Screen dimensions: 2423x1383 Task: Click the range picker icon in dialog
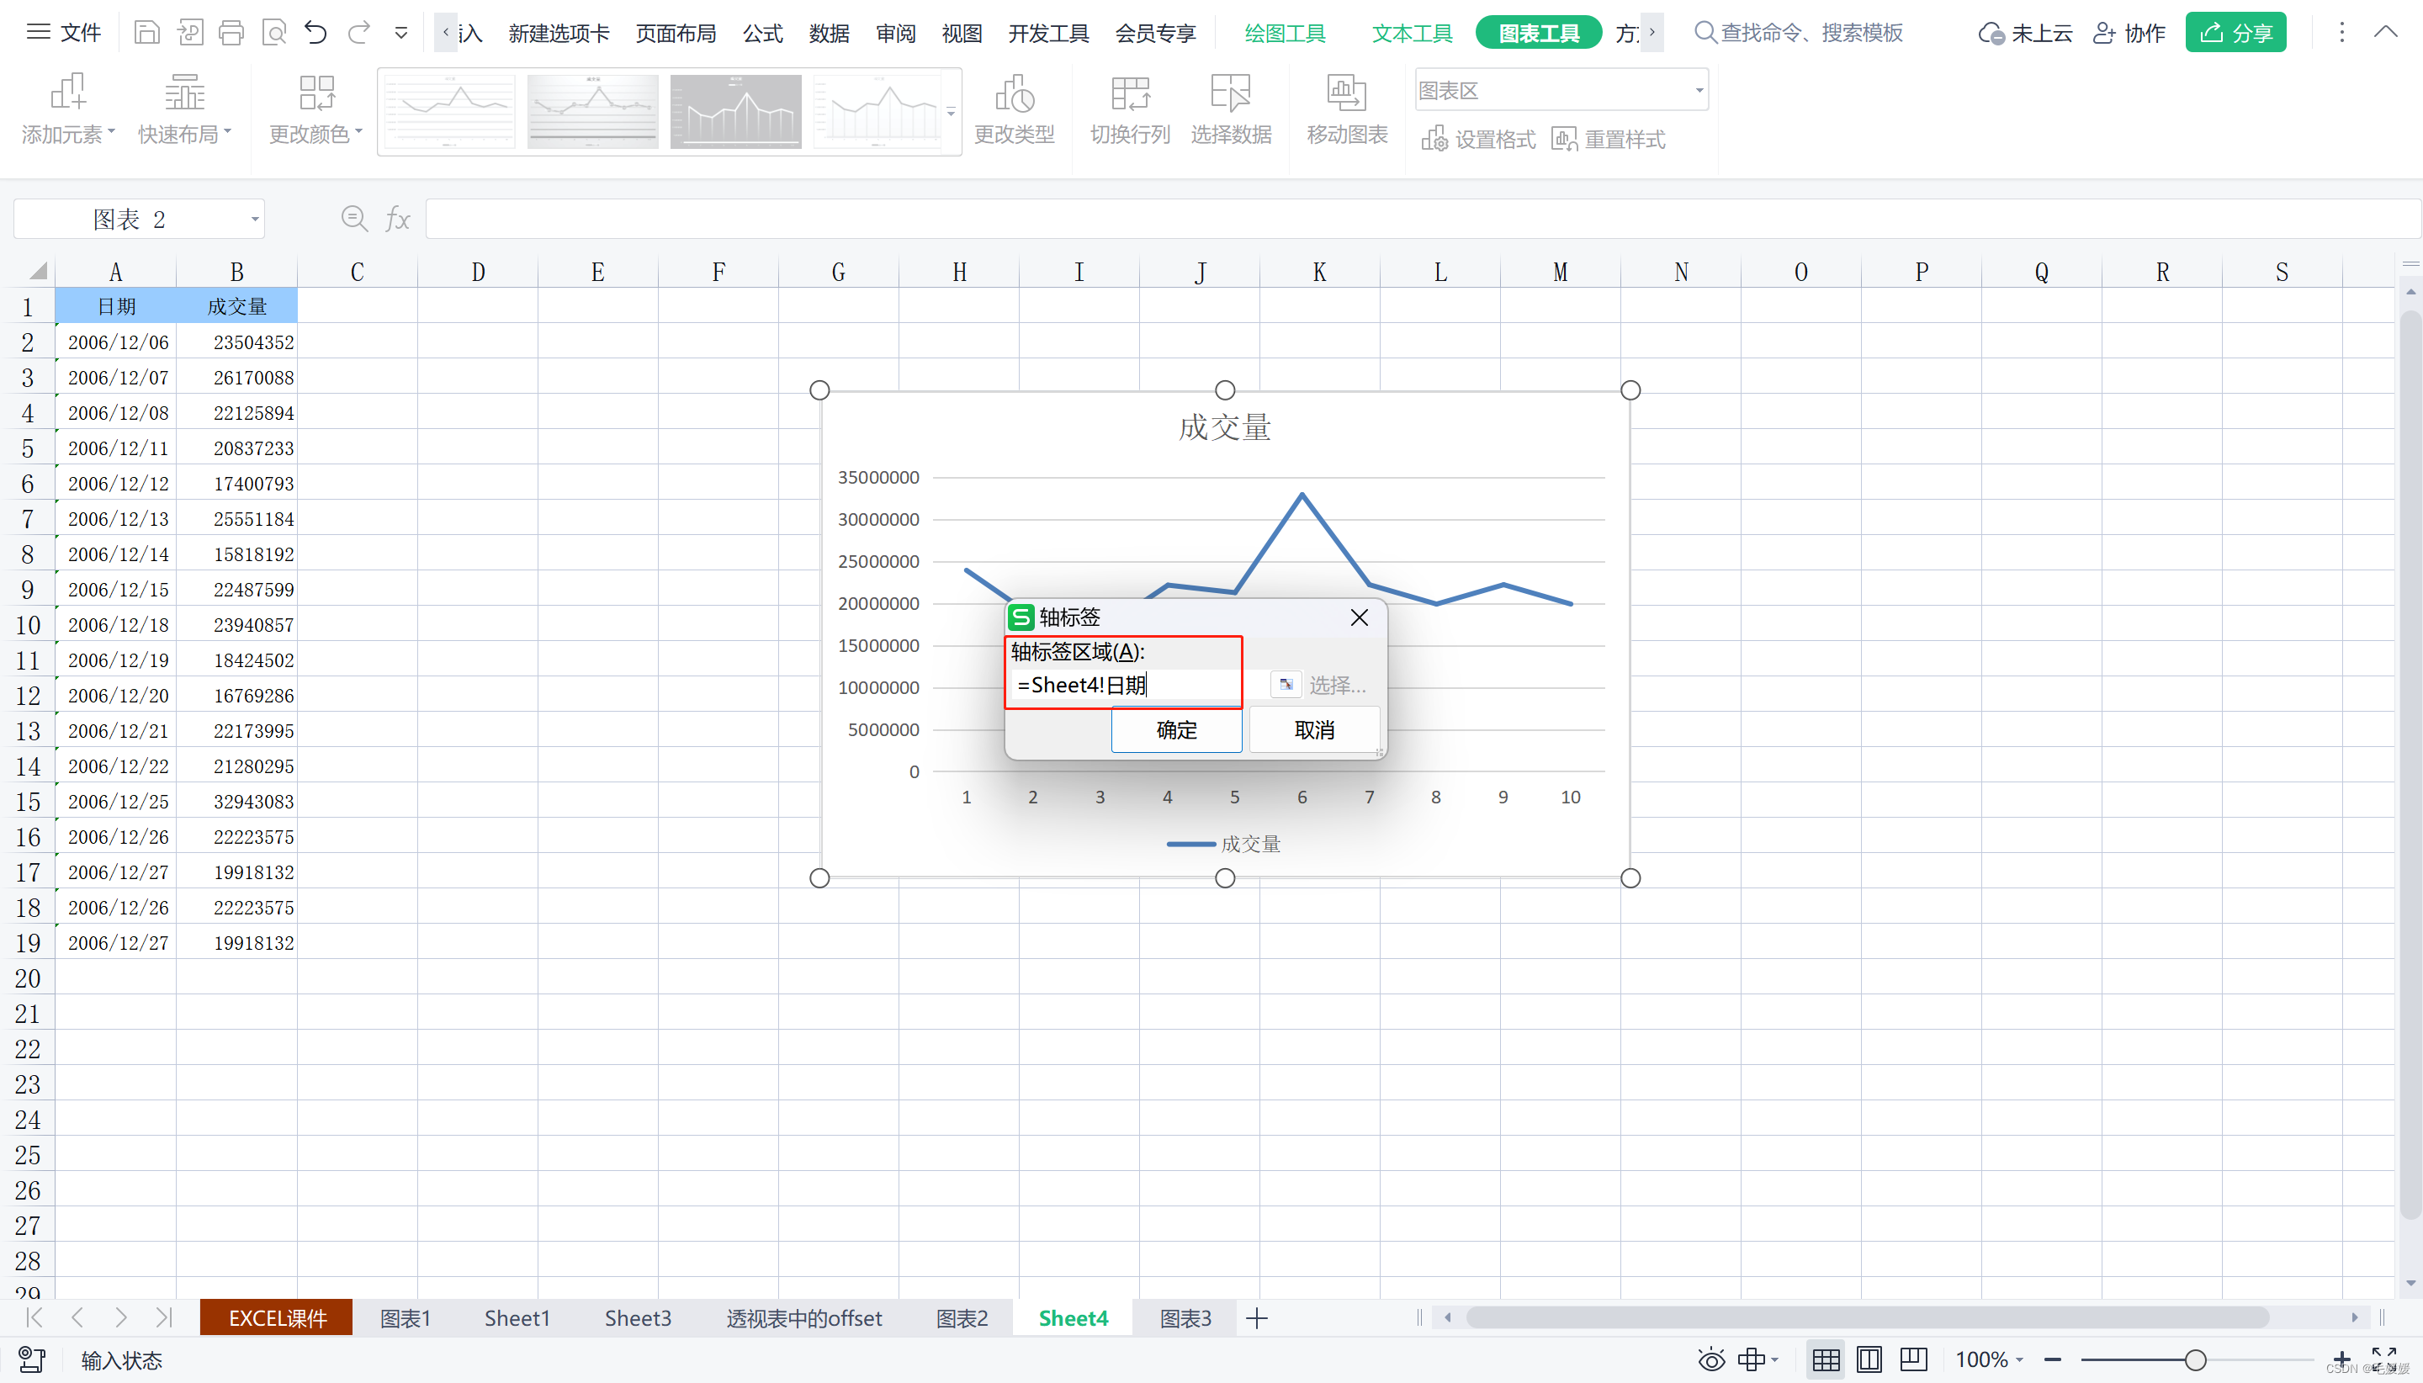pos(1285,684)
